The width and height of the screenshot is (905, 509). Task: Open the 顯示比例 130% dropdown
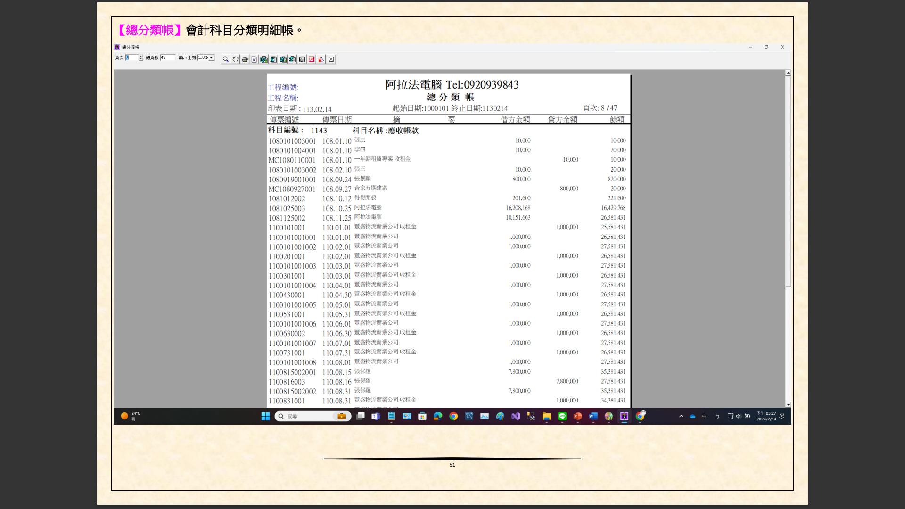coord(211,57)
